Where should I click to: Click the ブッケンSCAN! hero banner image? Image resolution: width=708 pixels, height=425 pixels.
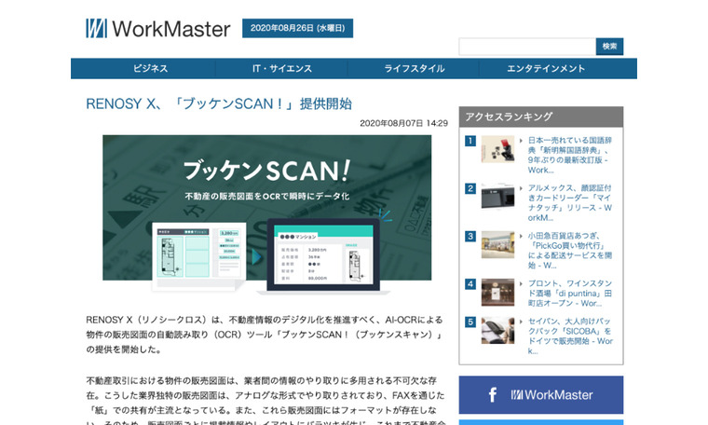(x=267, y=208)
